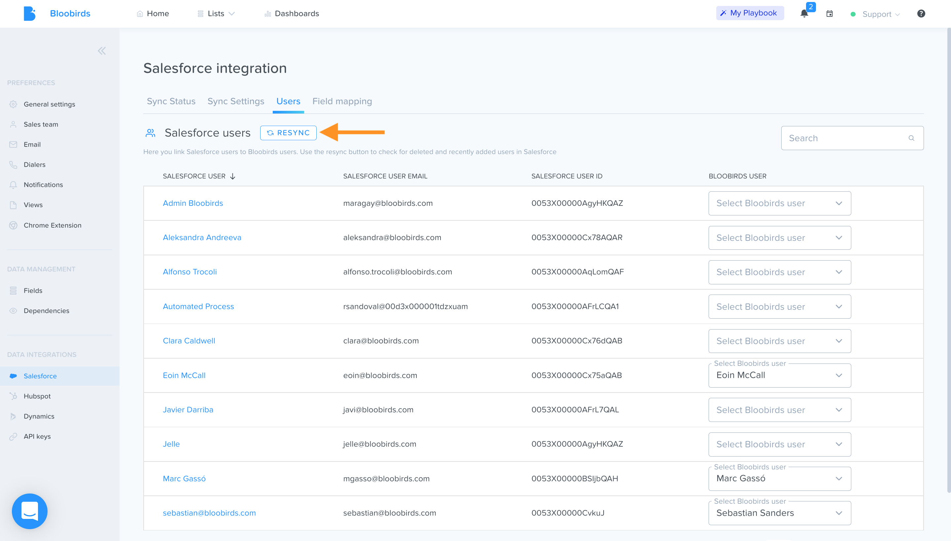Image resolution: width=951 pixels, height=541 pixels.
Task: Click the Bloobirds brand name
Action: (70, 14)
